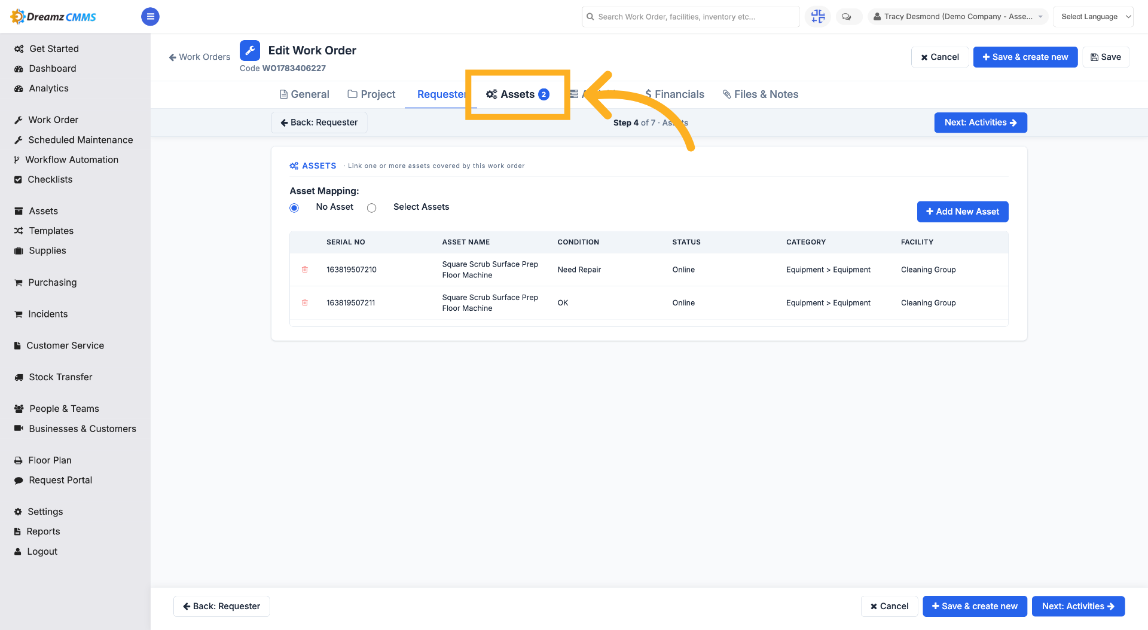The image size is (1148, 630).
Task: Expand the Tracy Desmond user dropdown
Action: [958, 17]
